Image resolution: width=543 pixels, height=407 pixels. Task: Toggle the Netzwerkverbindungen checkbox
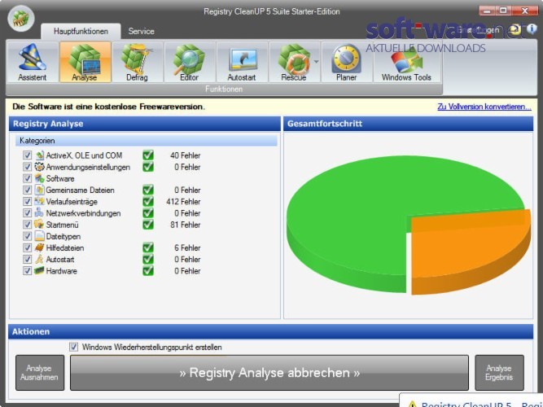27,213
